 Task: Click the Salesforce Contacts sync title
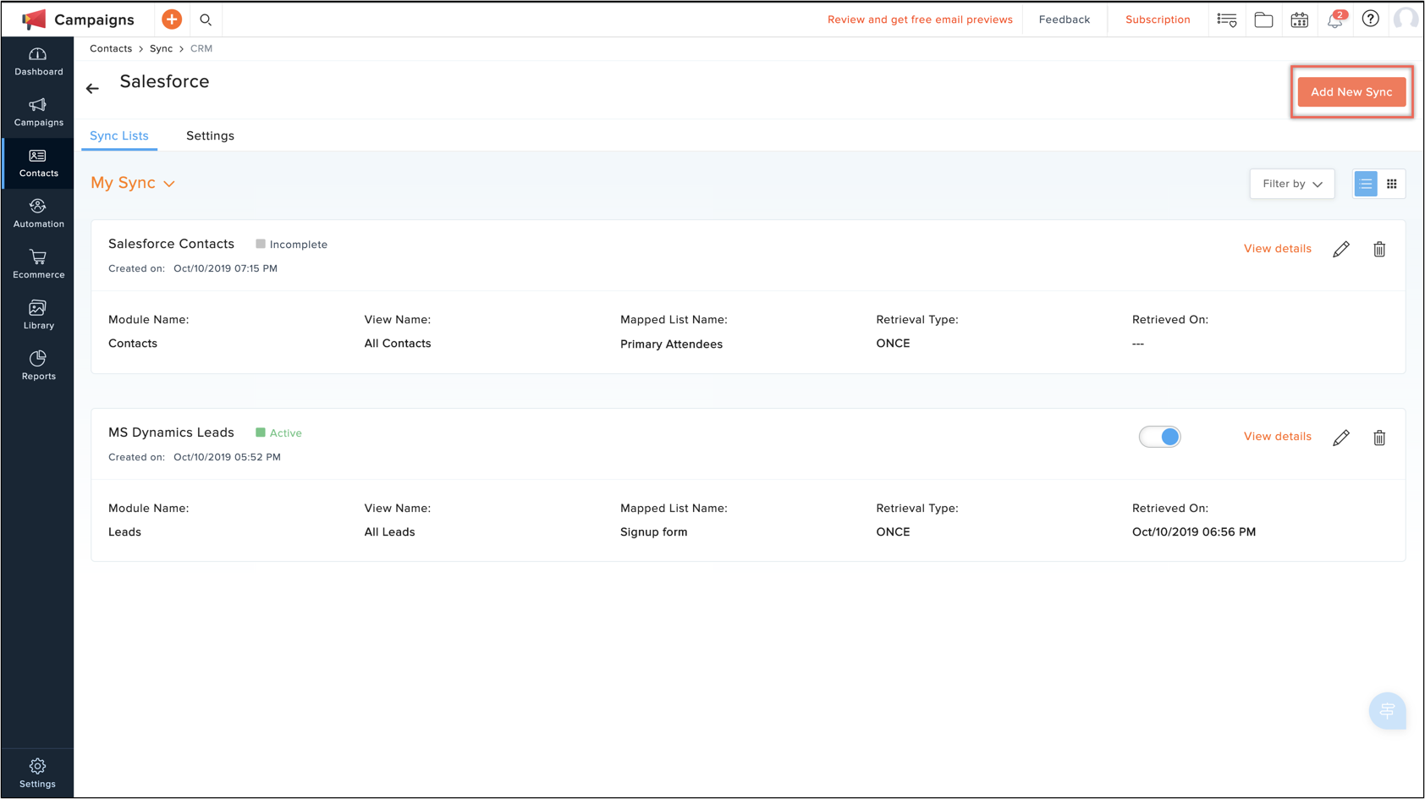click(171, 244)
